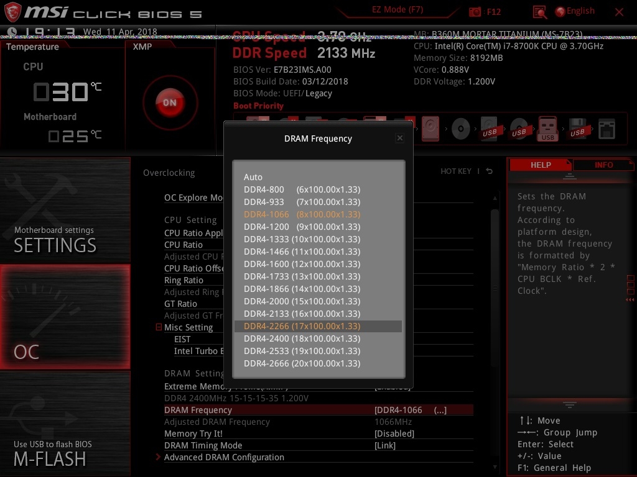Choose Auto in DRAM Frequency list
Screen dimensions: 637x477
coord(318,177)
